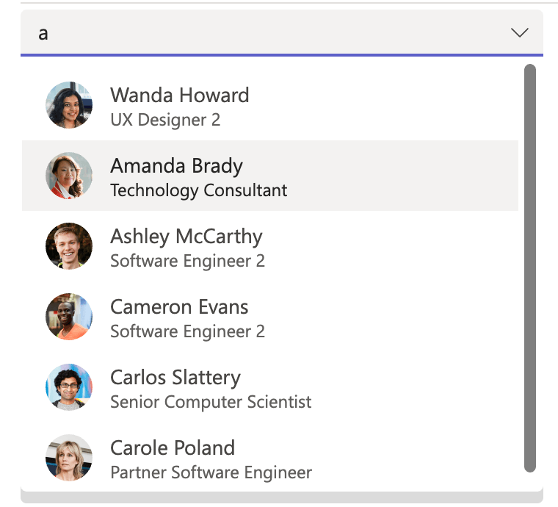Click Carole Poland's profile avatar
This screenshot has width=558, height=507.
click(69, 458)
